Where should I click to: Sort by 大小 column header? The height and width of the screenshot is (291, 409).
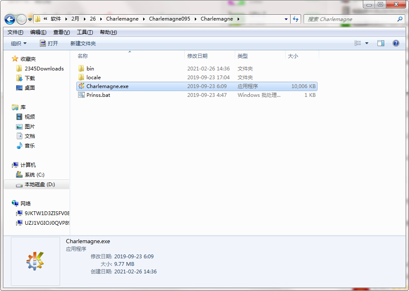[293, 56]
